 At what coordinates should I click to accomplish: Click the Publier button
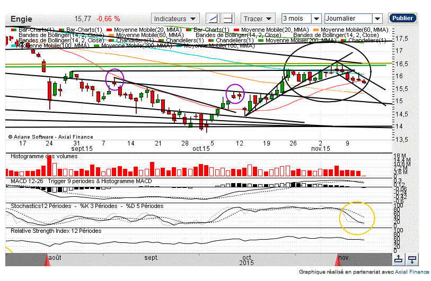point(402,18)
